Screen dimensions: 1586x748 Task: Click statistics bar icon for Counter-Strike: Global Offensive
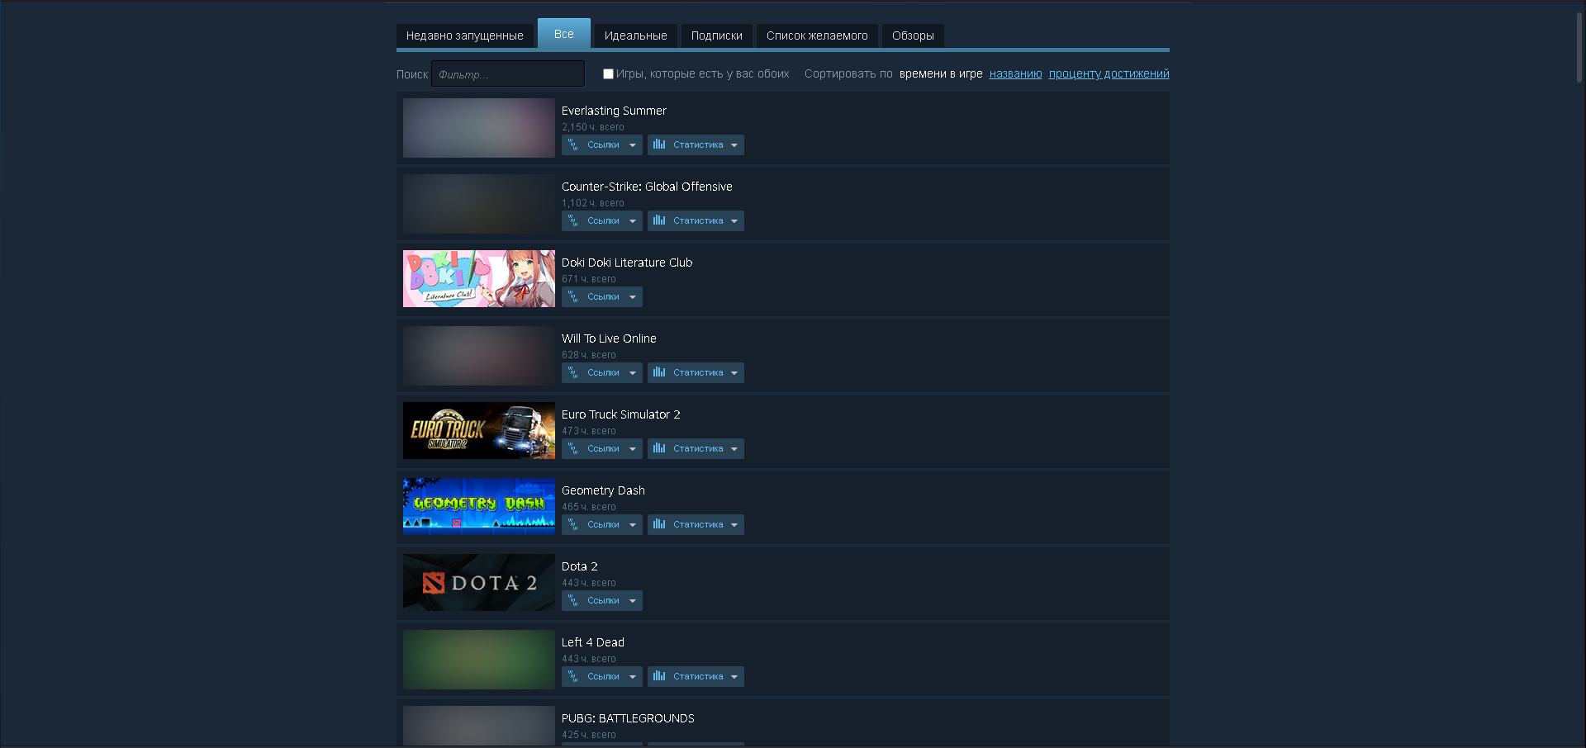pyautogui.click(x=659, y=220)
